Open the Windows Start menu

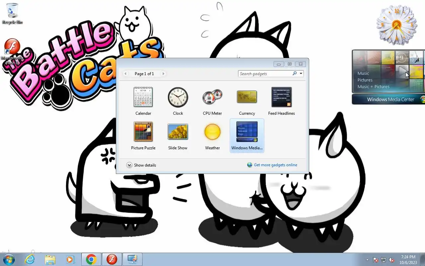[x=9, y=259]
